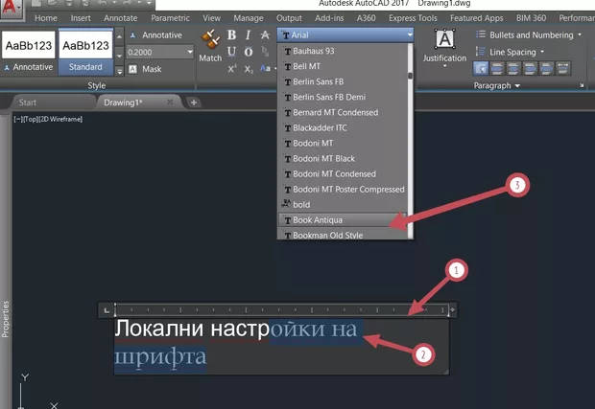This screenshot has height=409, width=595.
Task: Open the Change Case Aa menu
Action: [x=267, y=68]
